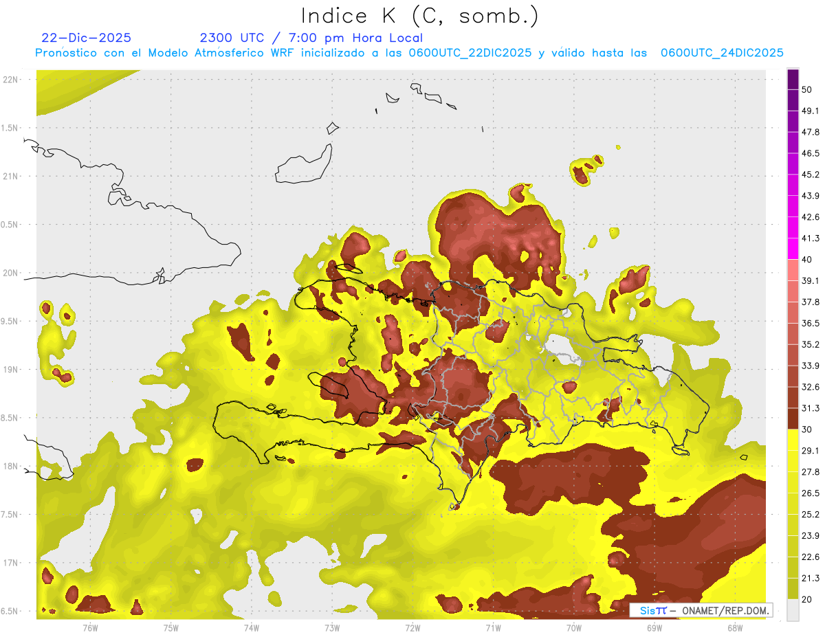Click legend value "27.8"

click(811, 472)
